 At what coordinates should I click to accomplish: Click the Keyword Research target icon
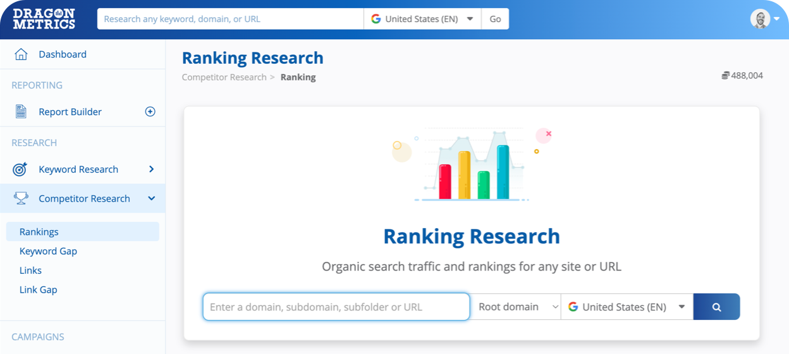point(21,169)
